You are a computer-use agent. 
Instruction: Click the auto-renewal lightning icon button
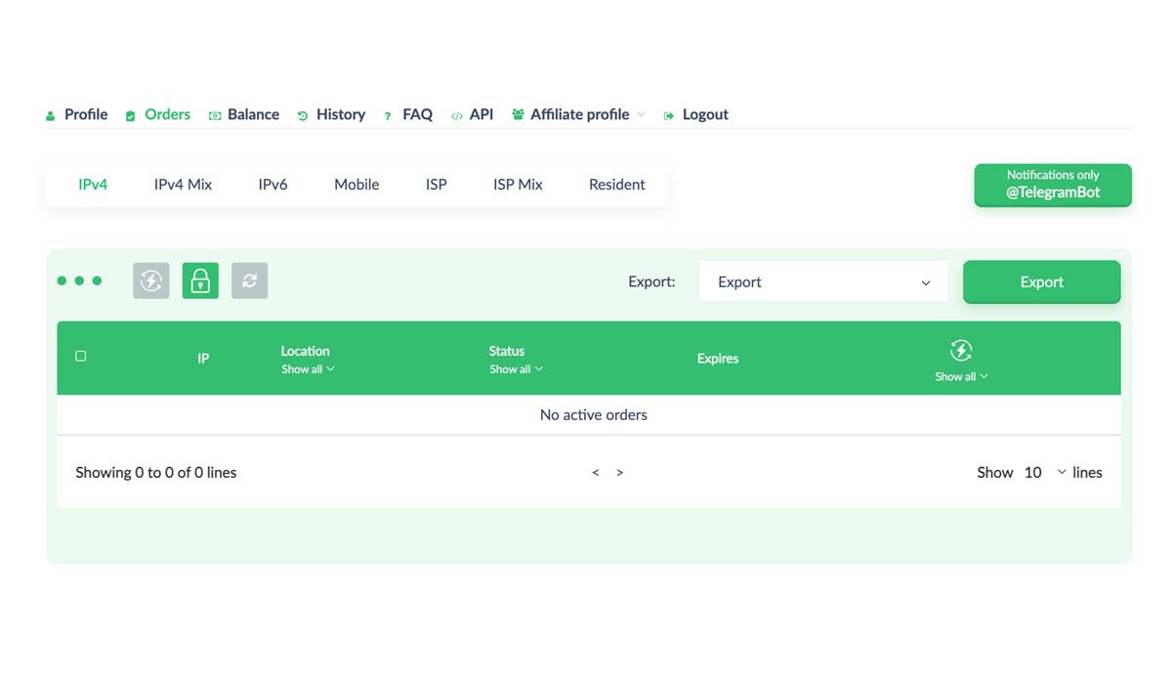pos(151,281)
